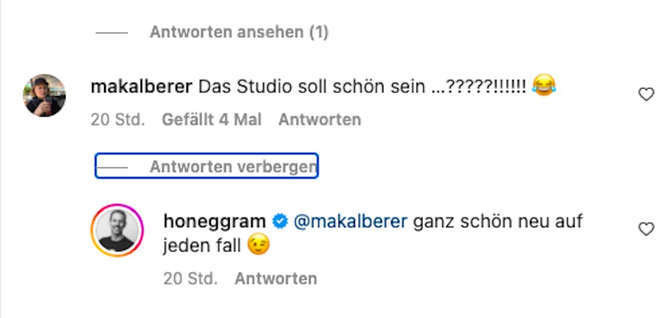Expand 'Antworten ansehen (1)' replies
This screenshot has width=672, height=318.
click(x=239, y=32)
